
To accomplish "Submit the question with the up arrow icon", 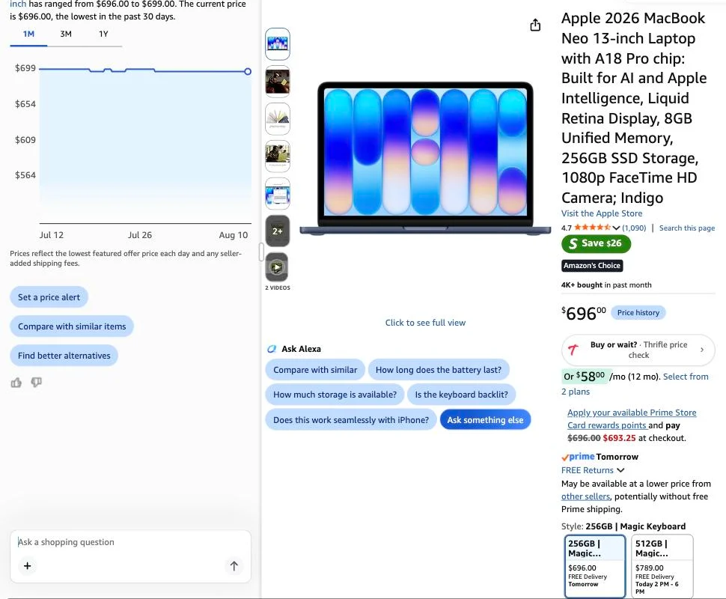I will 234,565.
